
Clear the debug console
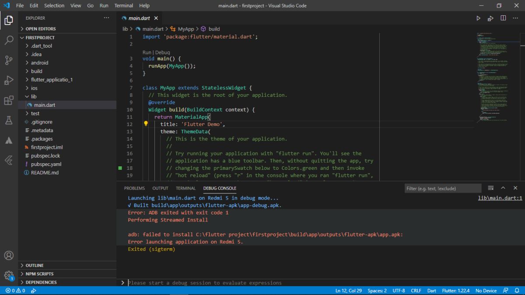pos(490,188)
